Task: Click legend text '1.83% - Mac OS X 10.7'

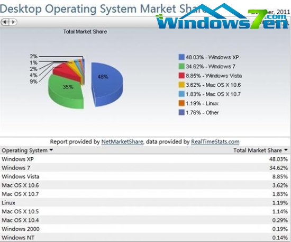Action: click(213, 94)
